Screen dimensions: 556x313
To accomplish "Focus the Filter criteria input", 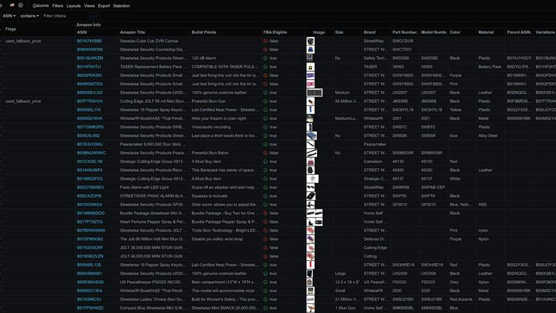I will (64, 16).
